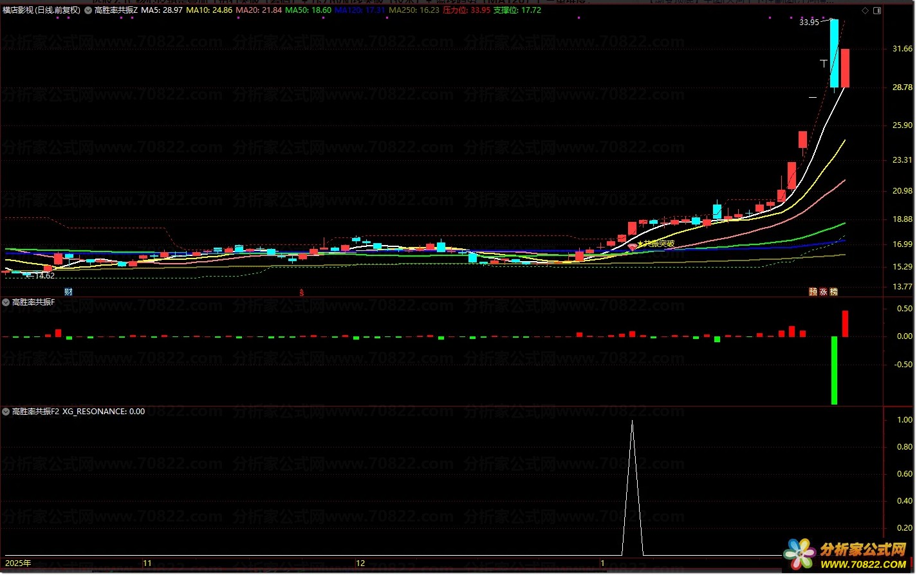917x575 pixels.
Task: Click the MA50: 18.60 label
Action: (x=308, y=10)
